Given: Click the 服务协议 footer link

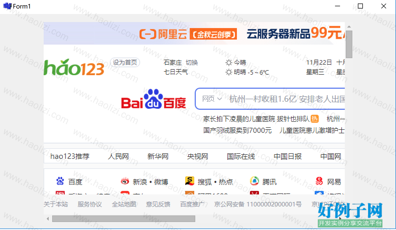Looking at the screenshot, I should pos(90,204).
